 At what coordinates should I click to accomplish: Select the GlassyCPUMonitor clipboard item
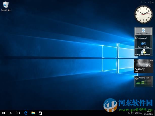[x=143, y=52]
